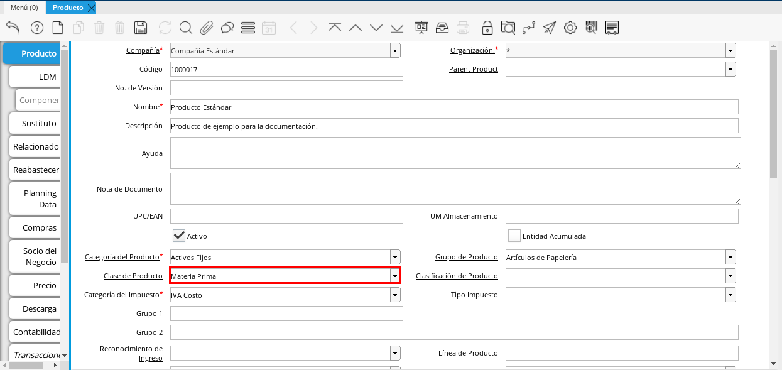This screenshot has width=782, height=370.
Task: Open attachments with paperclip icon
Action: click(x=207, y=28)
